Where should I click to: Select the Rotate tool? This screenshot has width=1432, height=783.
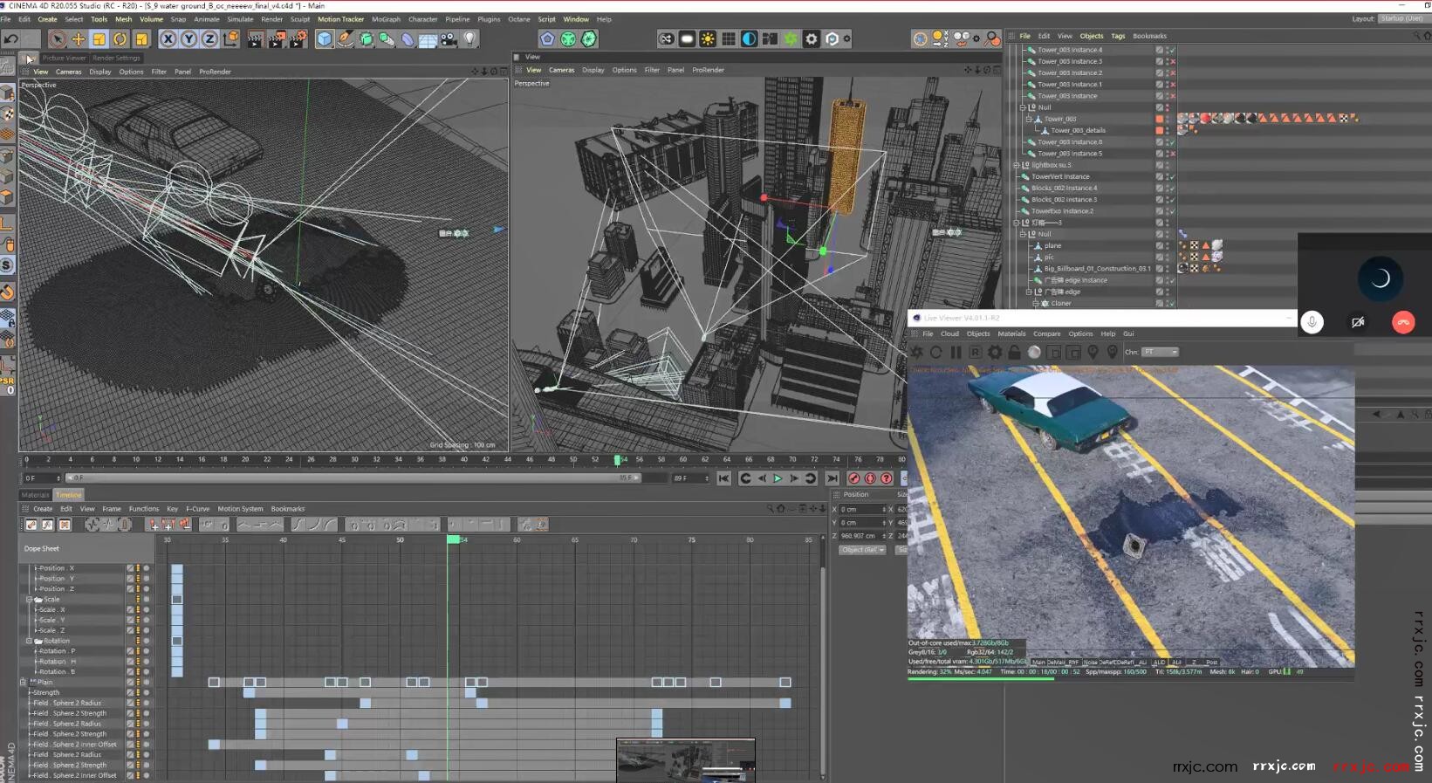[x=120, y=38]
